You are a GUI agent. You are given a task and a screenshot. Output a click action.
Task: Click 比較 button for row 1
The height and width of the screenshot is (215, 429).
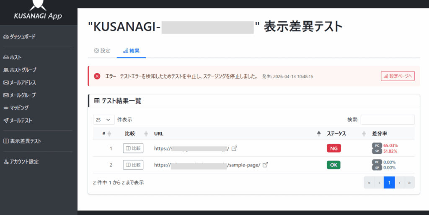point(133,148)
